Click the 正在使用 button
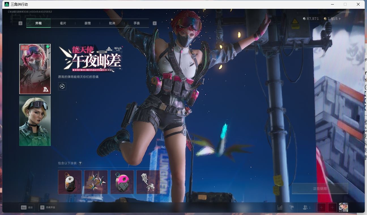 320,189
